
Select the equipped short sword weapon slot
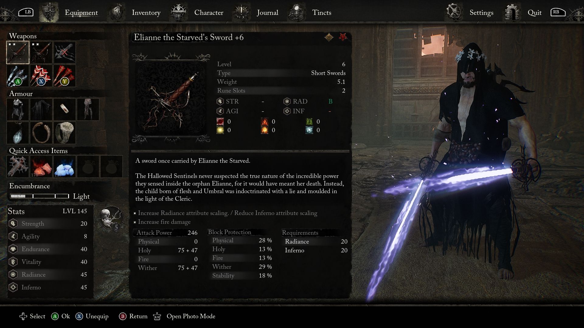(x=18, y=53)
